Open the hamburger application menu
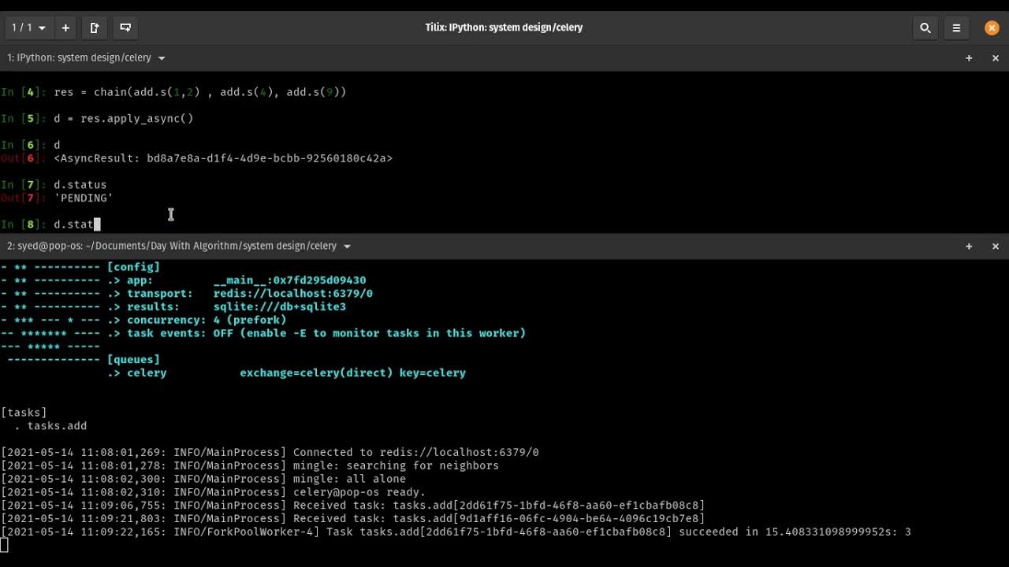The image size is (1009, 567). pyautogui.click(x=956, y=28)
